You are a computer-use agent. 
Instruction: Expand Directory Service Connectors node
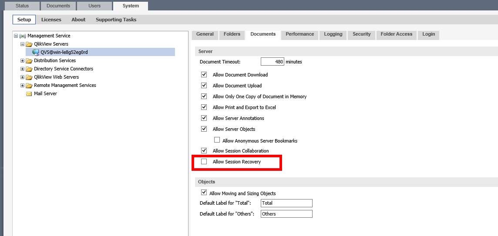(x=23, y=69)
